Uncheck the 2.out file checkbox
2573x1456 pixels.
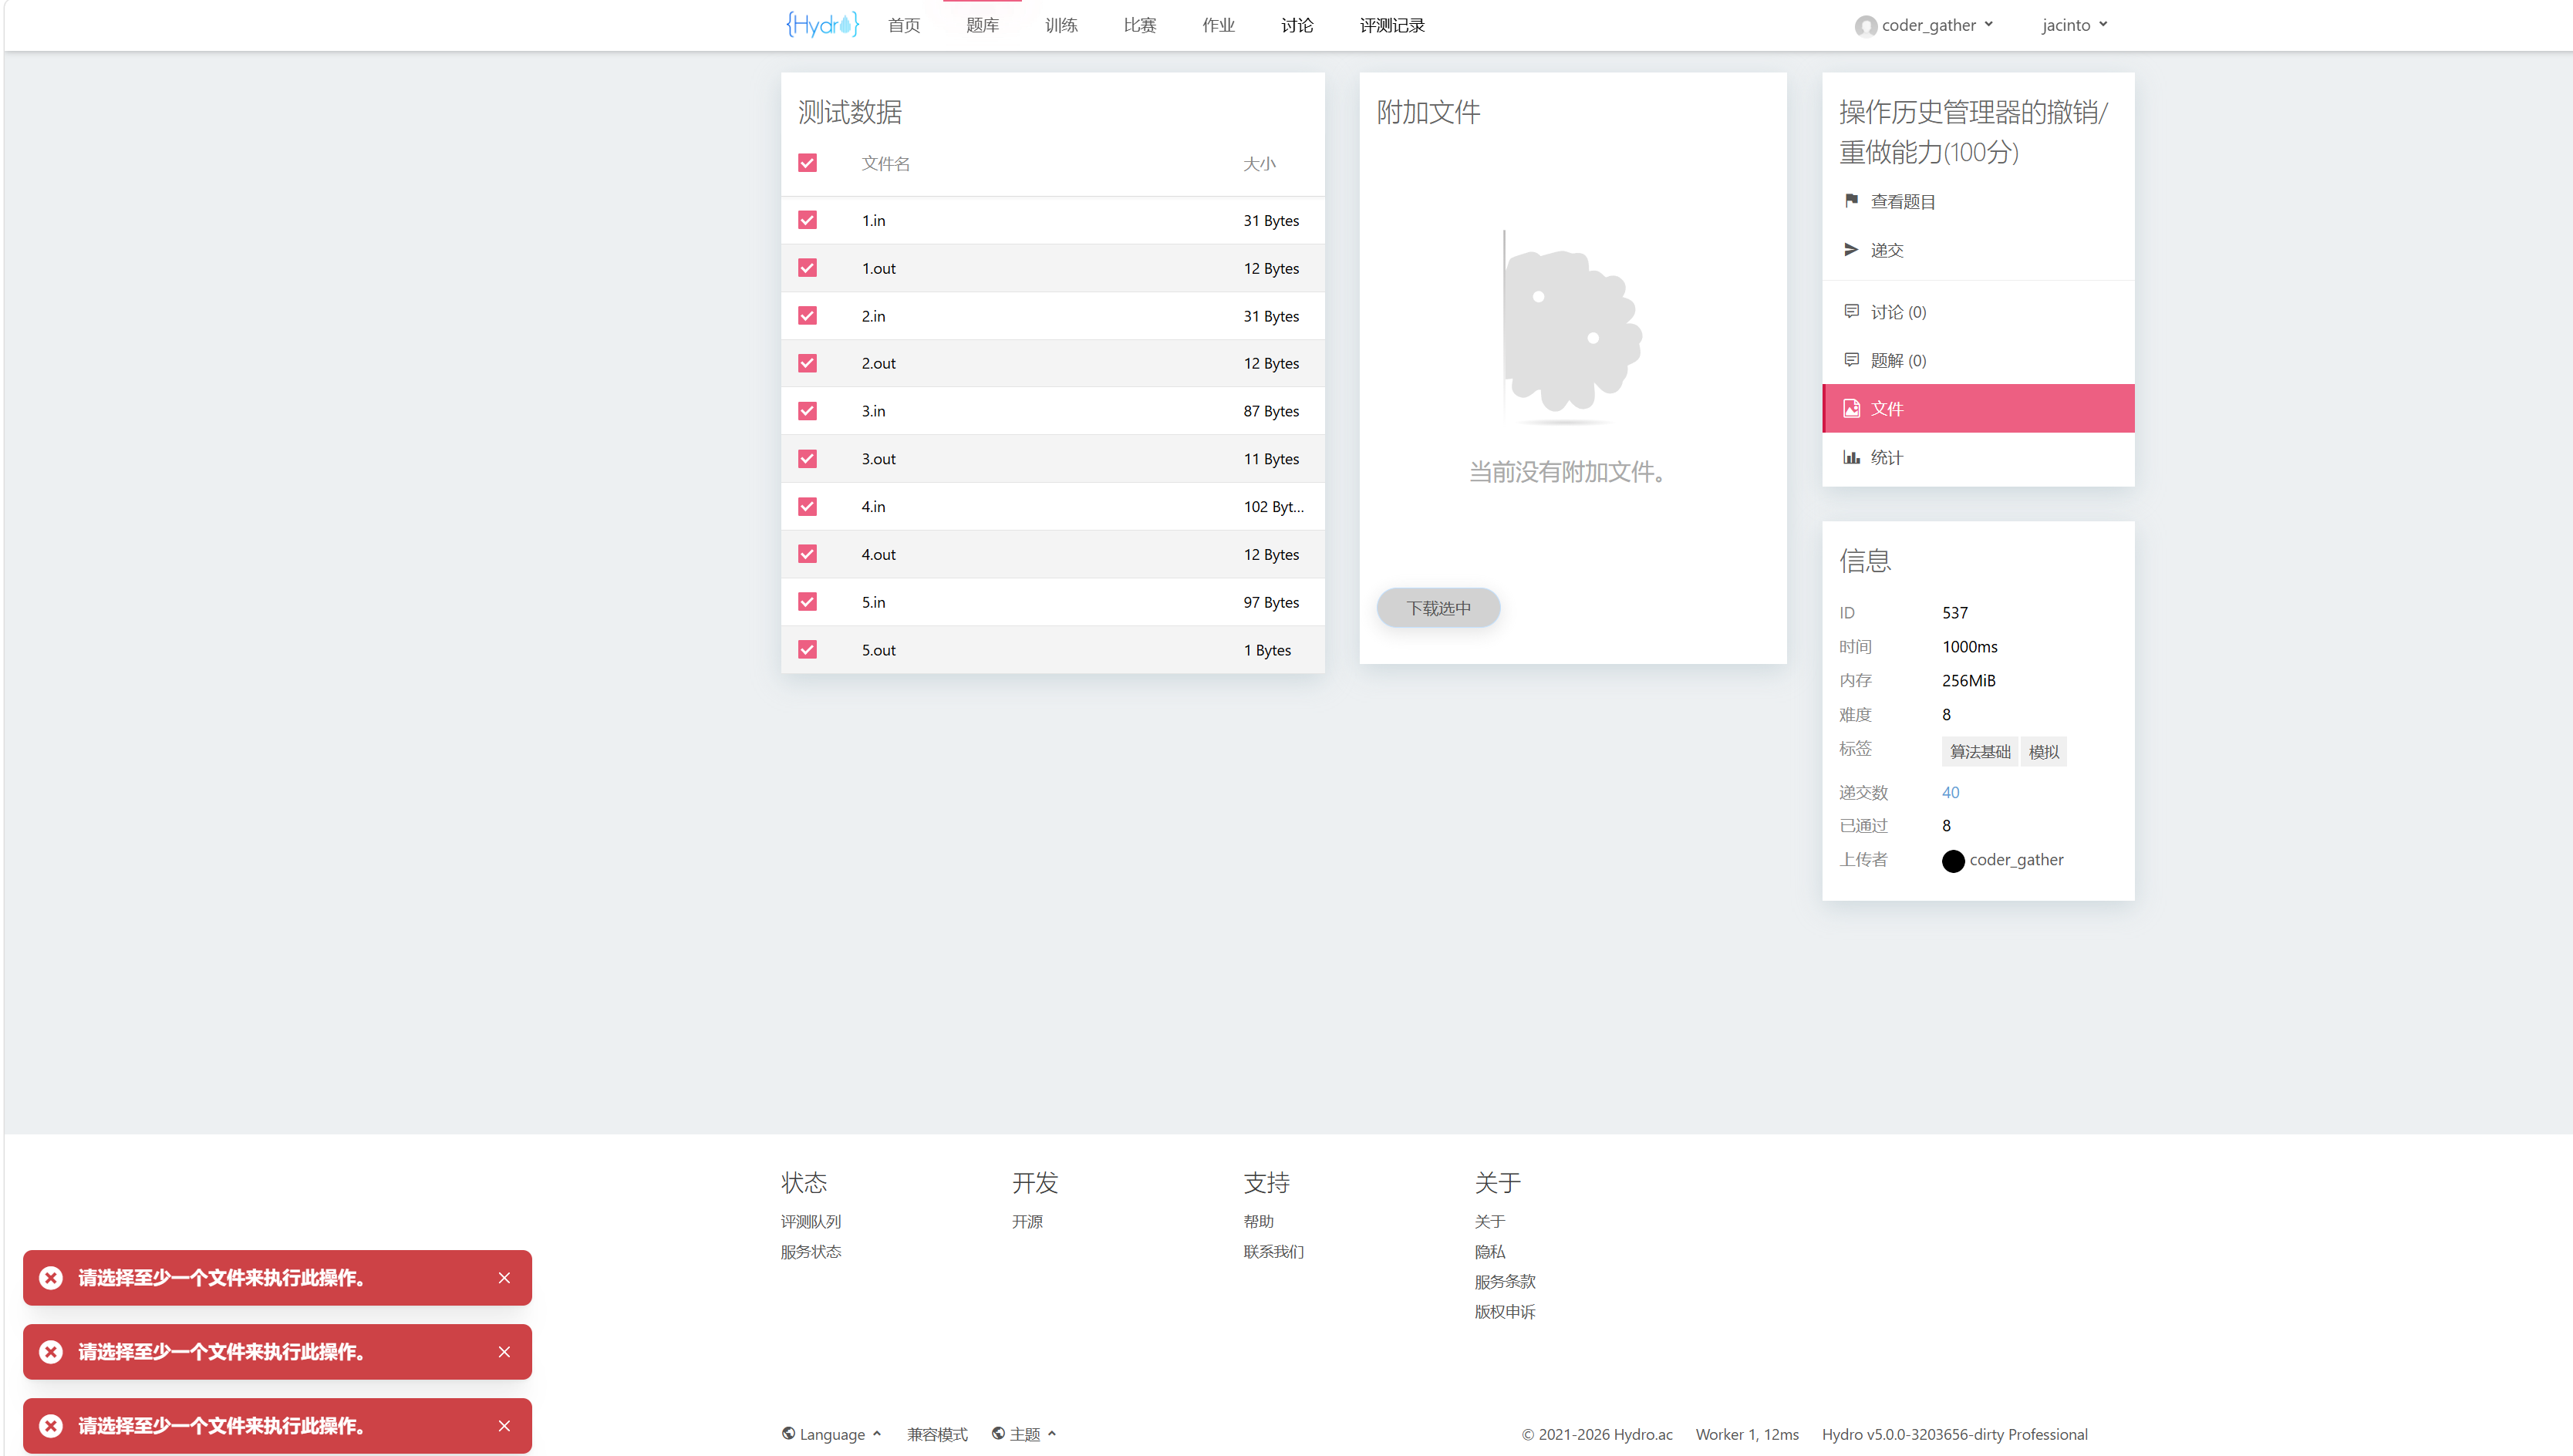point(807,363)
